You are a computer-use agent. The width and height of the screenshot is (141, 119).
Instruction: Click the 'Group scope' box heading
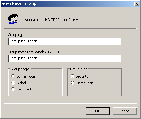[x=20, y=69]
